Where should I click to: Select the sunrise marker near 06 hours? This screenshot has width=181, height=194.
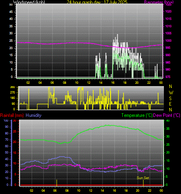point(57,183)
